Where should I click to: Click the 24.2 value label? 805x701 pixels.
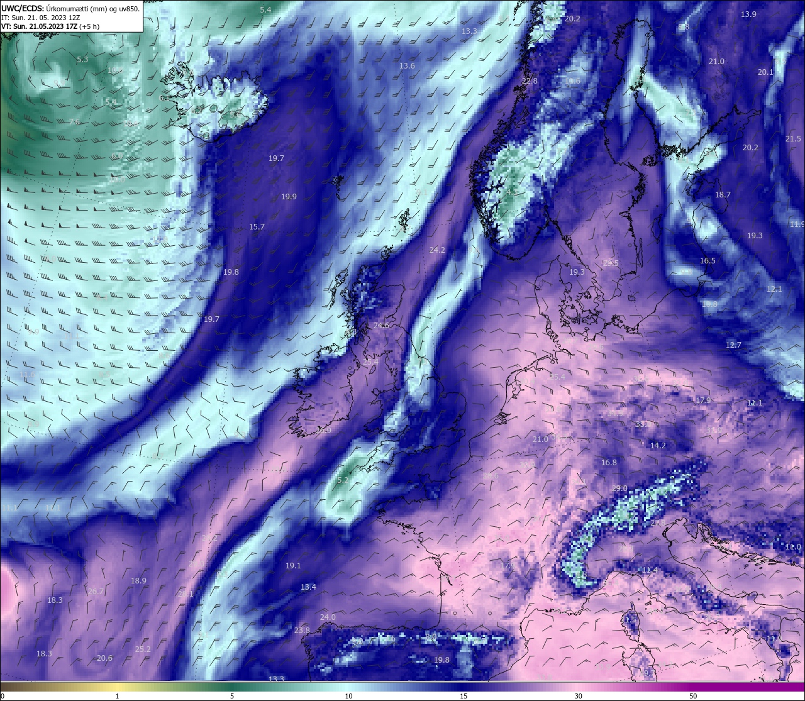pyautogui.click(x=437, y=250)
